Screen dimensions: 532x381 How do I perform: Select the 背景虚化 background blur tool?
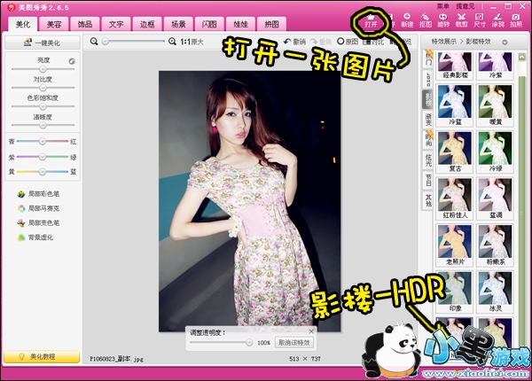pos(35,237)
